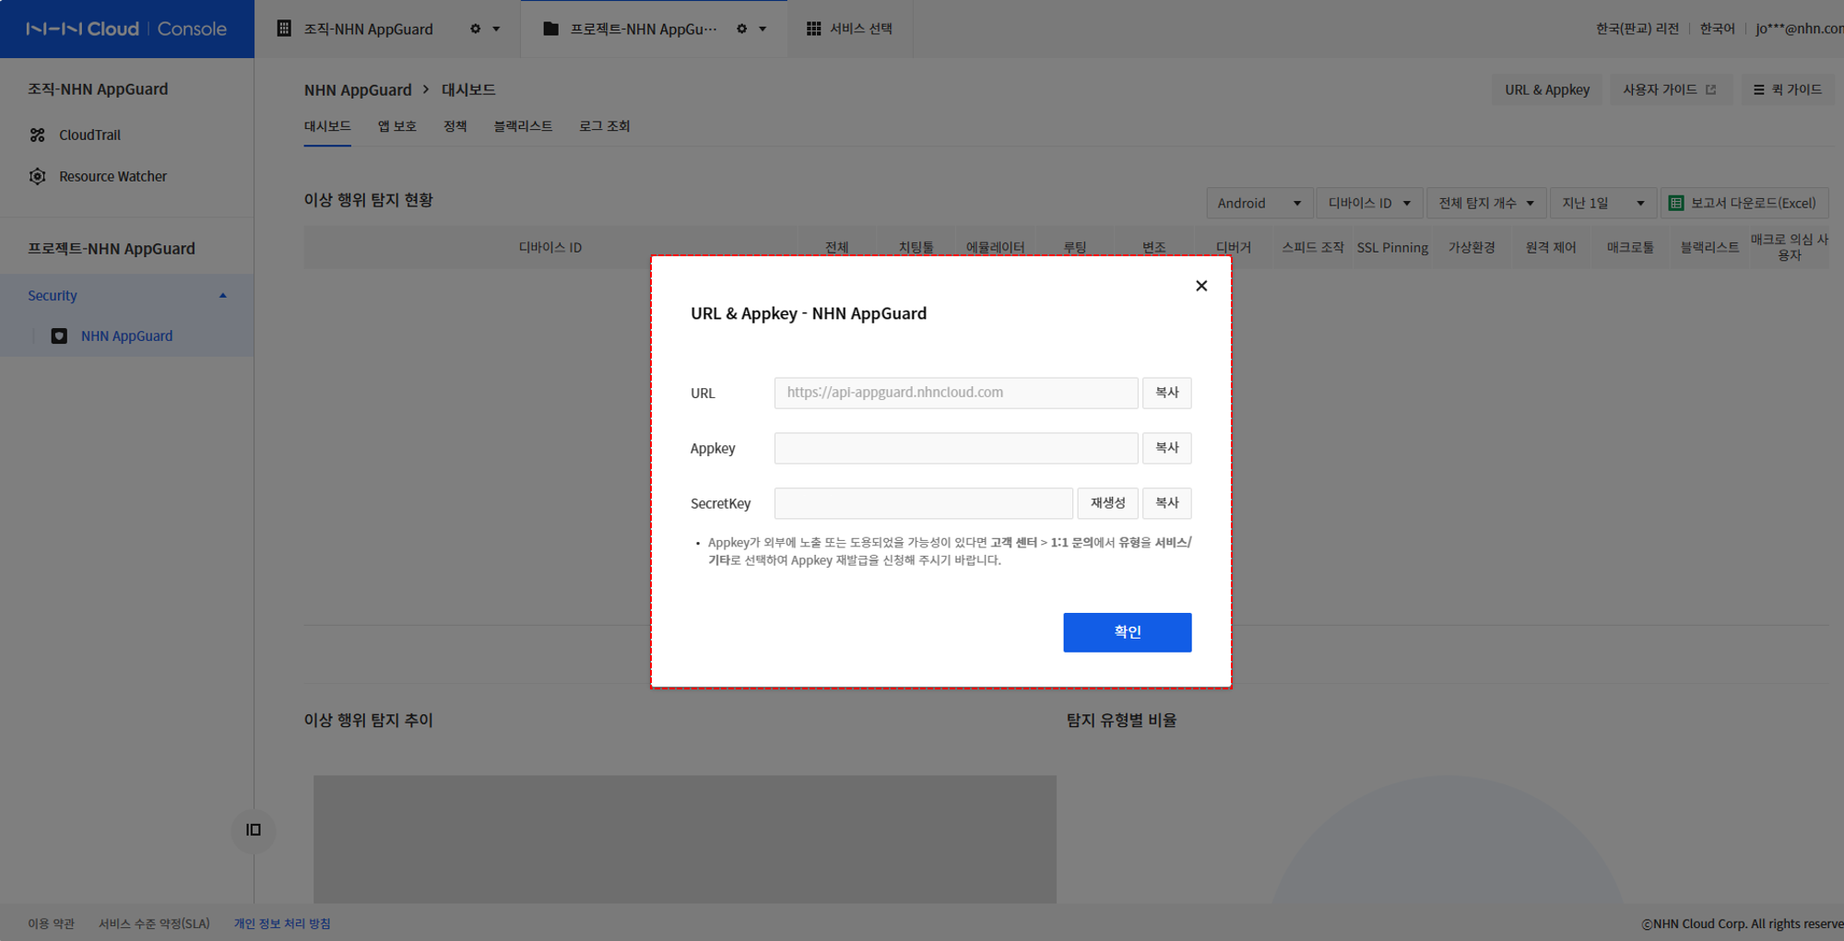Copy the Appkey with 복사

click(x=1167, y=448)
